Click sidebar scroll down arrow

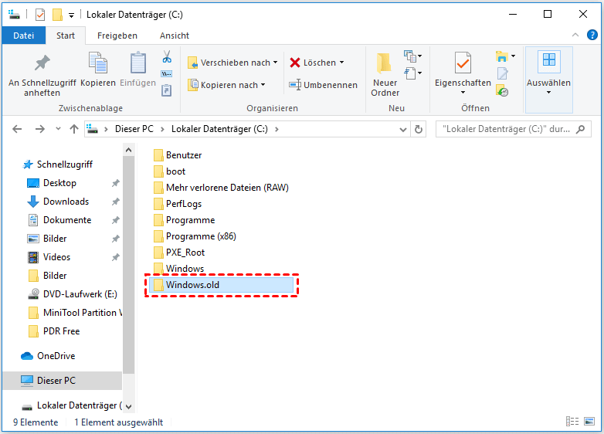point(129,407)
